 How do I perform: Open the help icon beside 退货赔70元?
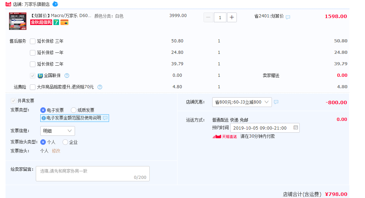point(100,87)
